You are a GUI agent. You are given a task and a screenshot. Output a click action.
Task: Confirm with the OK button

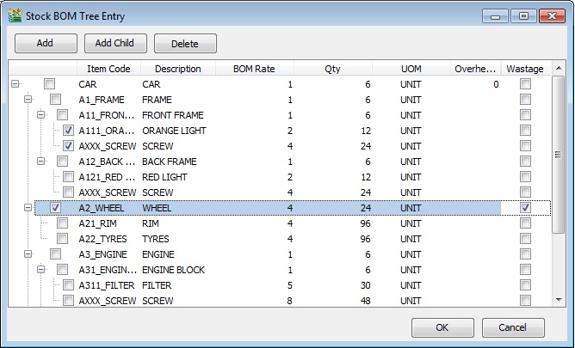(x=442, y=327)
